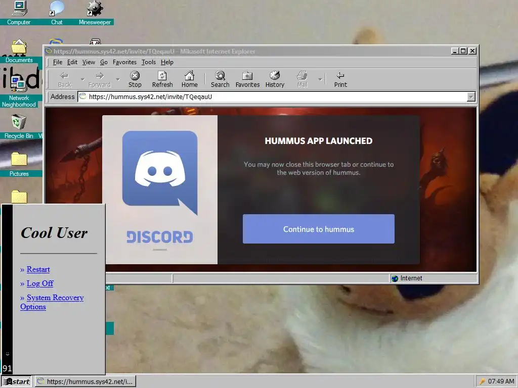Open the File menu
The image size is (518, 388).
pyautogui.click(x=58, y=62)
